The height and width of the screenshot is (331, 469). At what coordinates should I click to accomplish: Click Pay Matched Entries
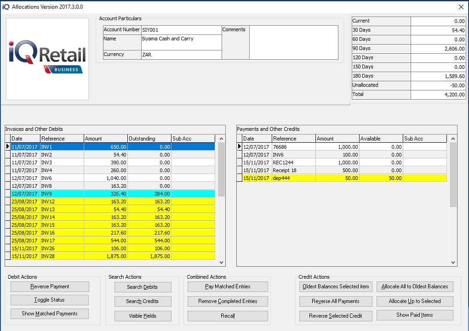tap(228, 286)
